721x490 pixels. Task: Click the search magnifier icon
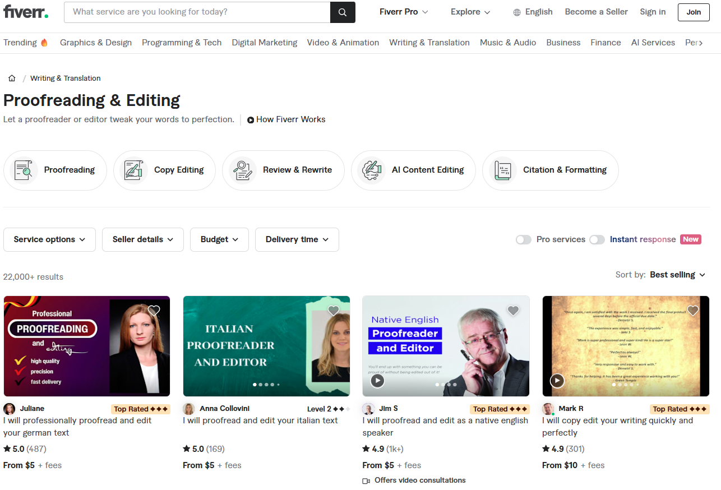342,12
